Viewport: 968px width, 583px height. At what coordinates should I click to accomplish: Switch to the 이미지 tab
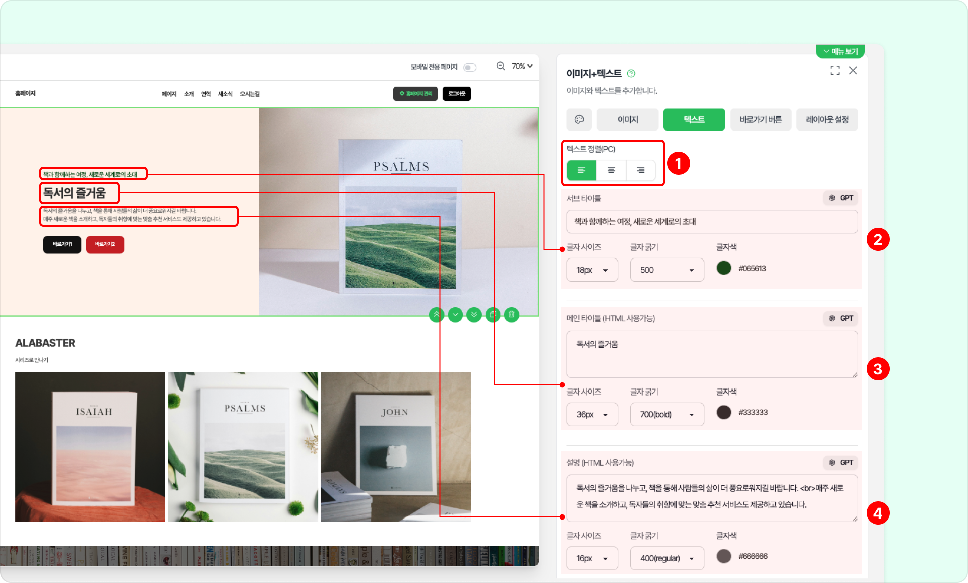pyautogui.click(x=628, y=119)
